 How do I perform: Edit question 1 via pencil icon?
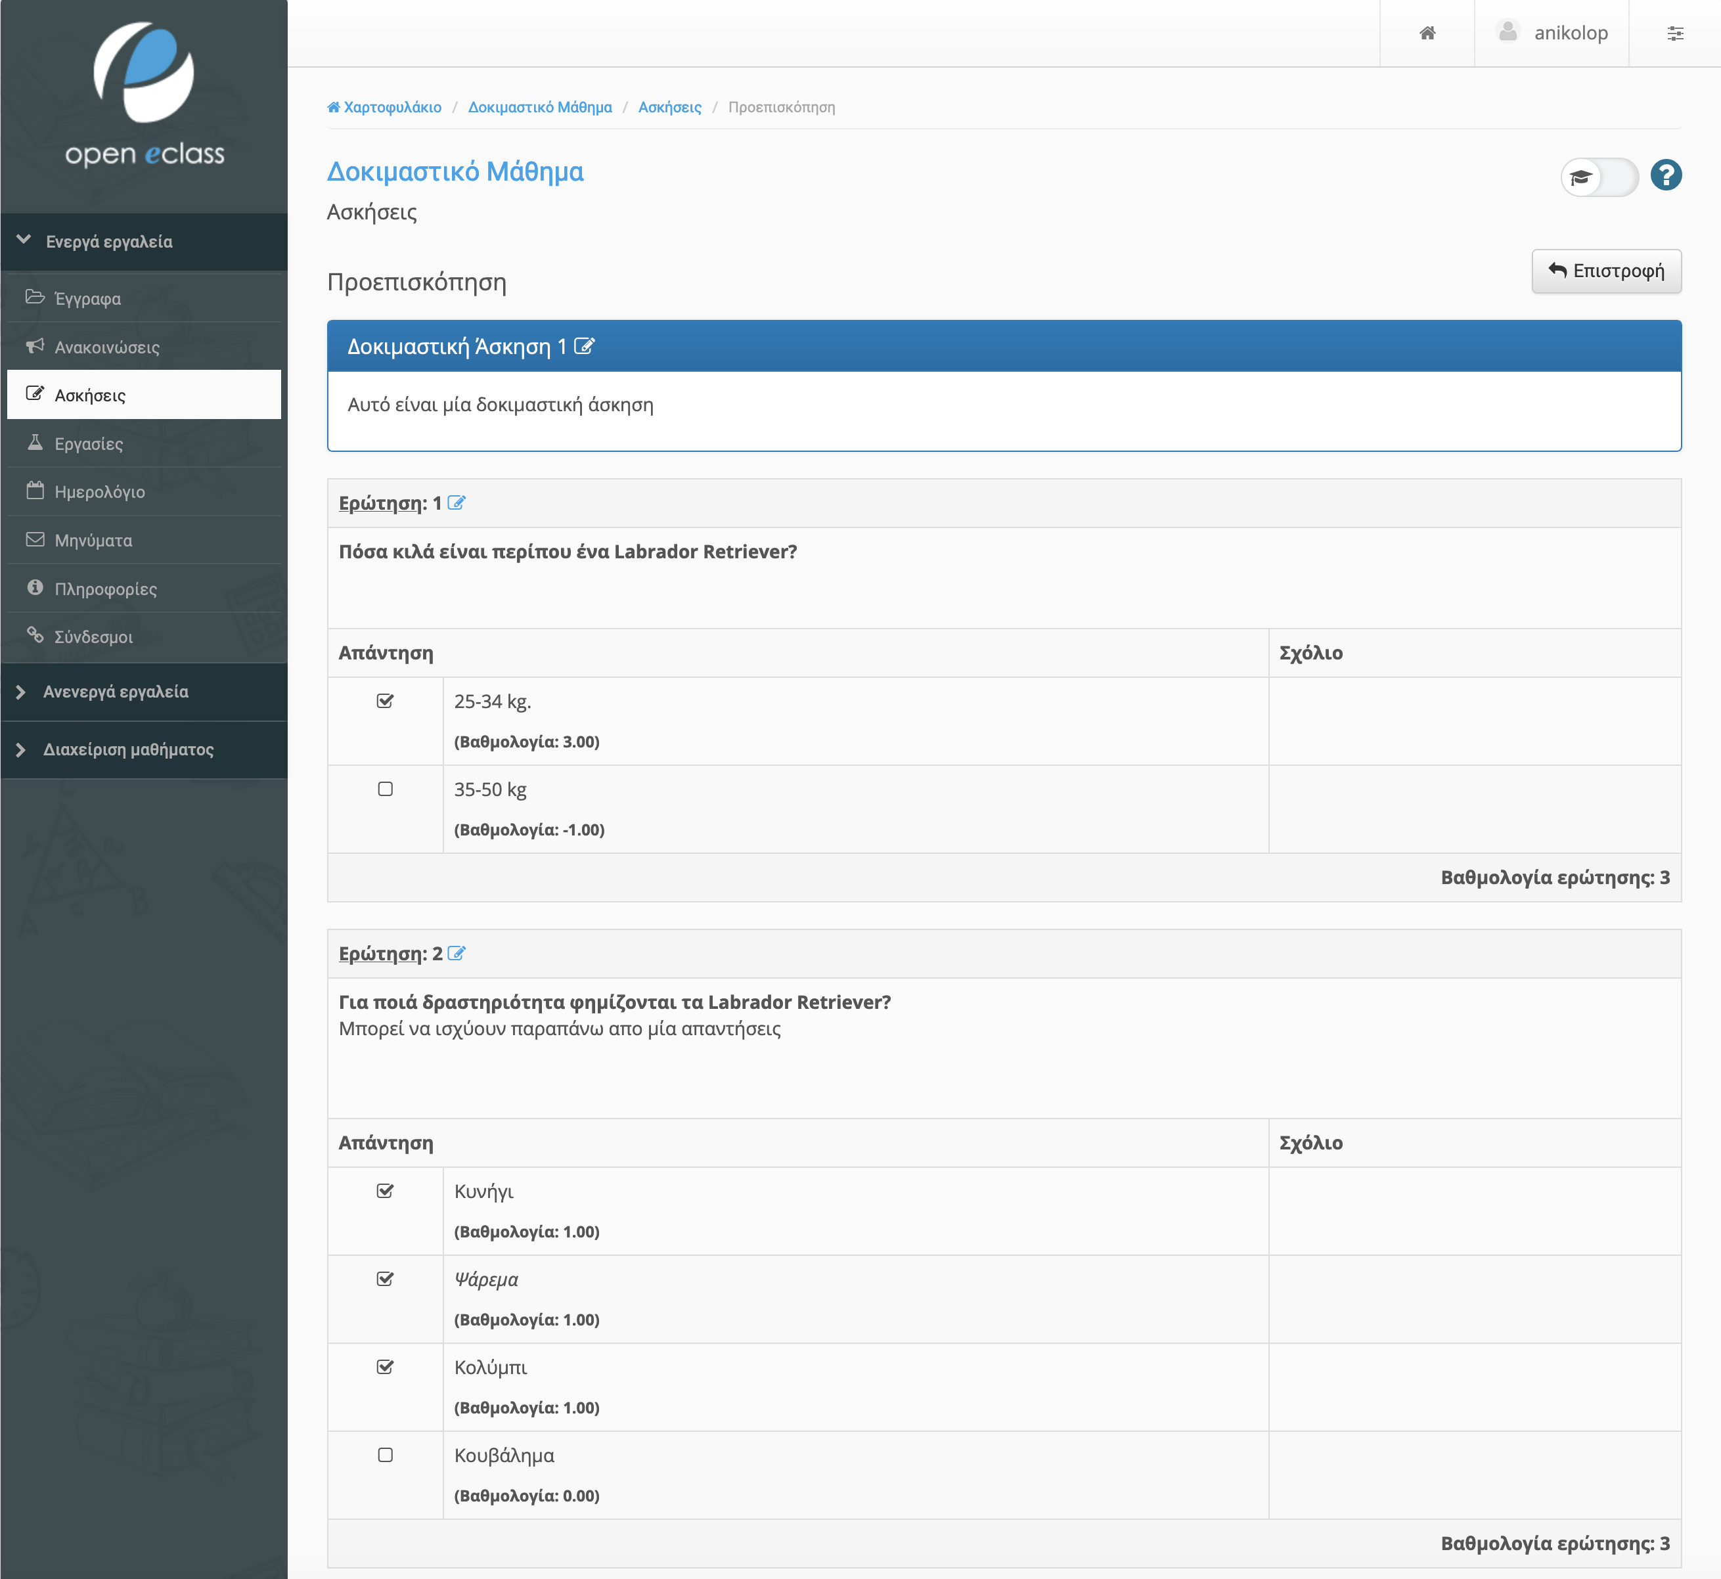(x=457, y=502)
